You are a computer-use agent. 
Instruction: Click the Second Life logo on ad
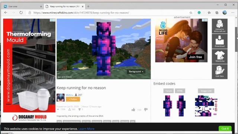pyautogui.click(x=163, y=28)
